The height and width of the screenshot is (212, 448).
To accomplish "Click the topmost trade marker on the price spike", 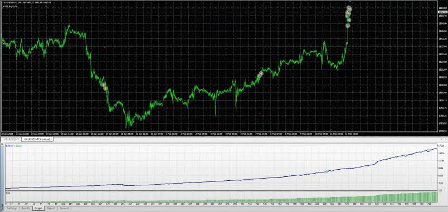I will 349,8.
